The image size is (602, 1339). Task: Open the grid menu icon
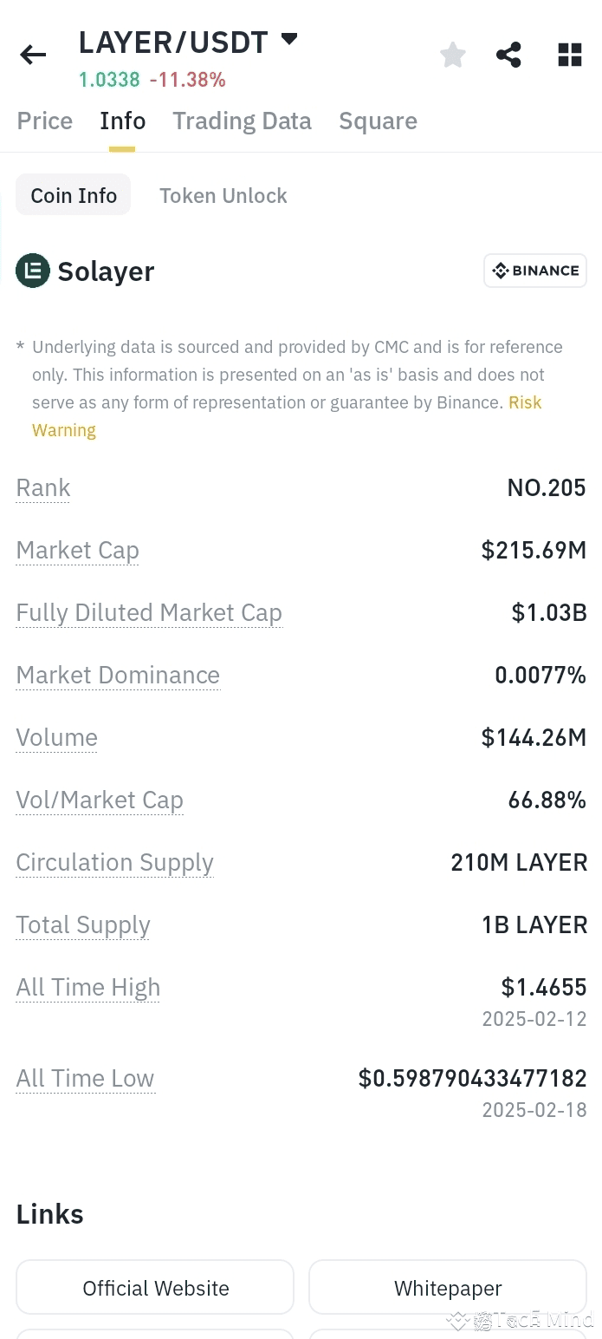(x=569, y=55)
